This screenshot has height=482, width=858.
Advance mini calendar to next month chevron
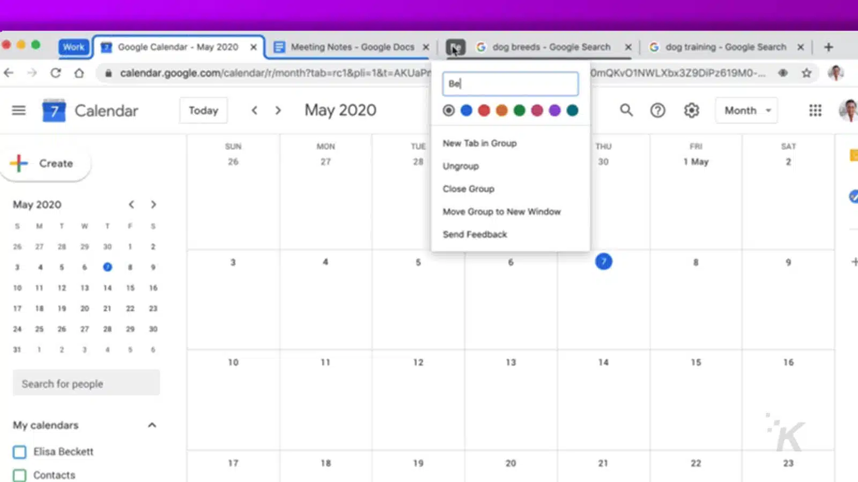[154, 204]
